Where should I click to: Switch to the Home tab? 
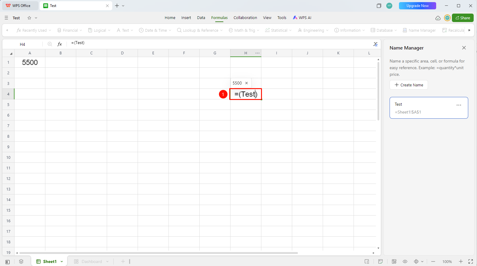point(170,18)
